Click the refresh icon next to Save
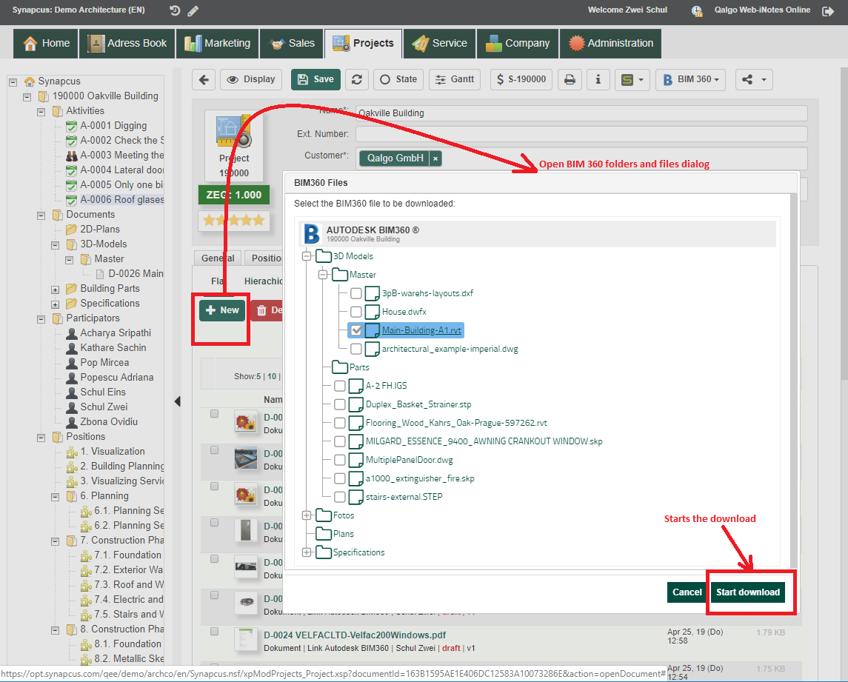This screenshot has height=682, width=848. tap(358, 80)
